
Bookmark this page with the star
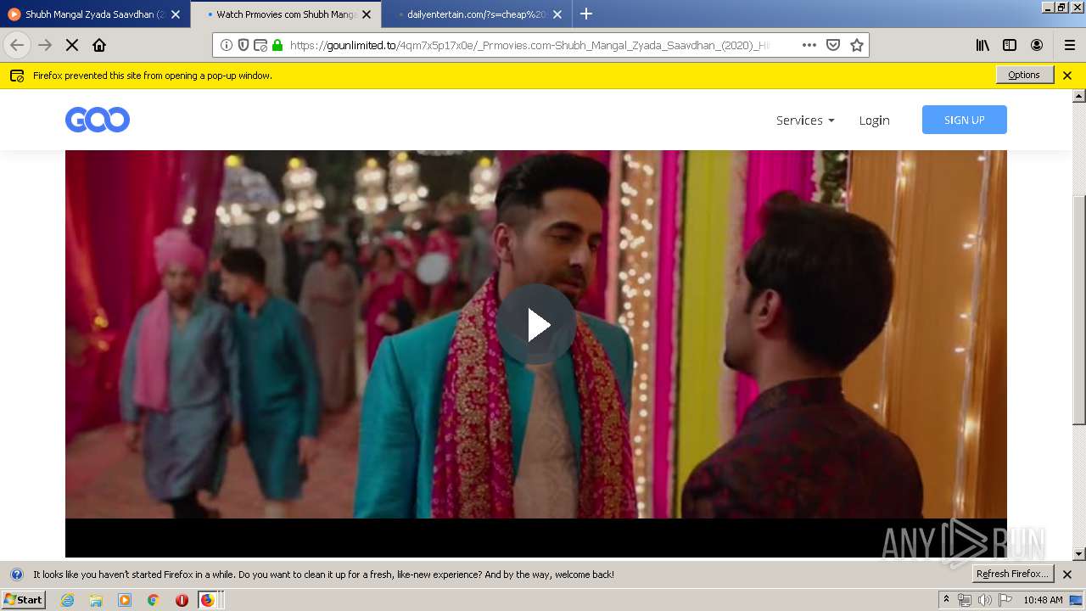(857, 45)
